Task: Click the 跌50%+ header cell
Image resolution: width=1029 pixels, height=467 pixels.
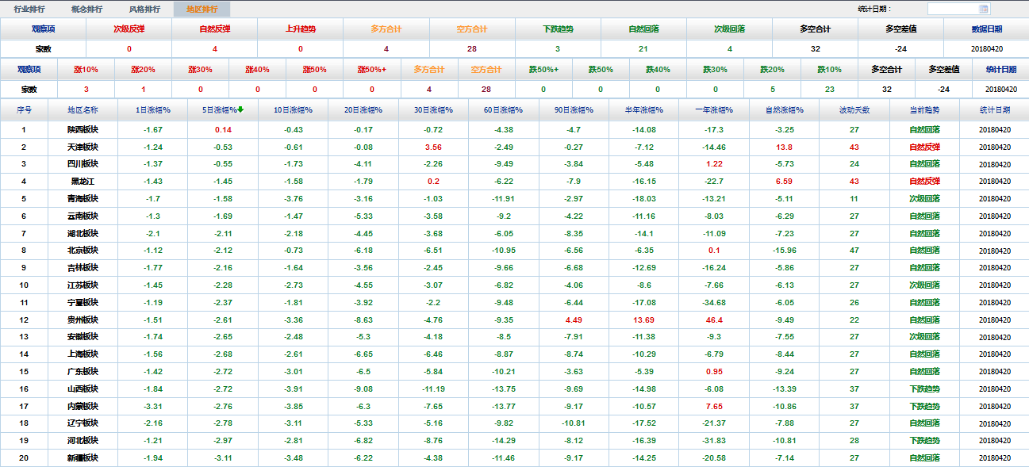Action: 543,70
